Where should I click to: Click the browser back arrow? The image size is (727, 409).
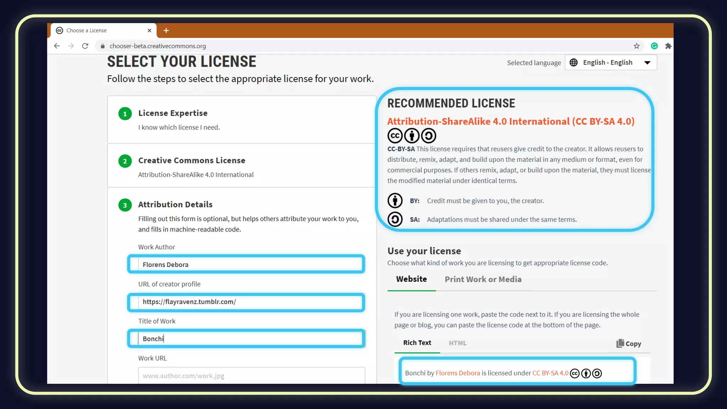(x=57, y=46)
